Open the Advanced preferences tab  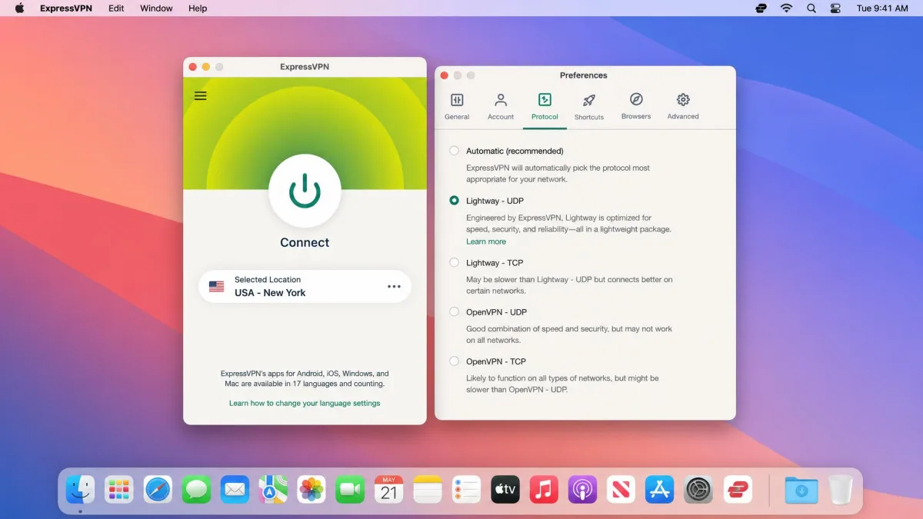click(x=683, y=107)
